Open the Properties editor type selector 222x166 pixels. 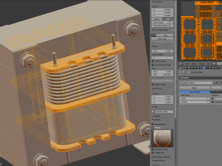pyautogui.click(x=181, y=67)
